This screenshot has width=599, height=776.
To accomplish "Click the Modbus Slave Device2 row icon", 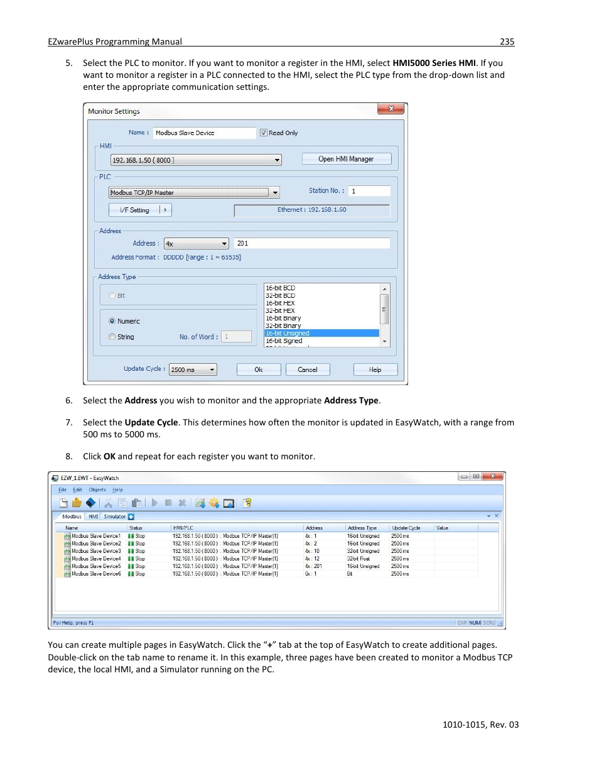I will tap(67, 544).
